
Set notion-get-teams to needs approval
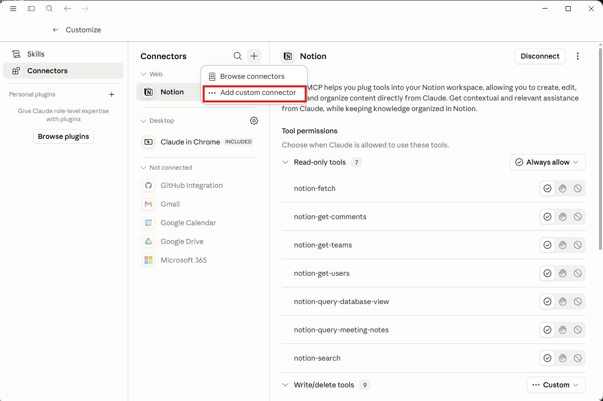[x=563, y=245]
